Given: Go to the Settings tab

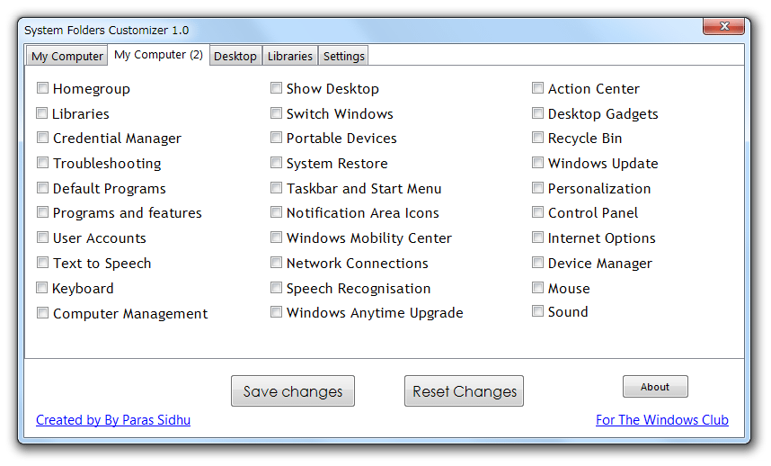Looking at the screenshot, I should pos(343,56).
